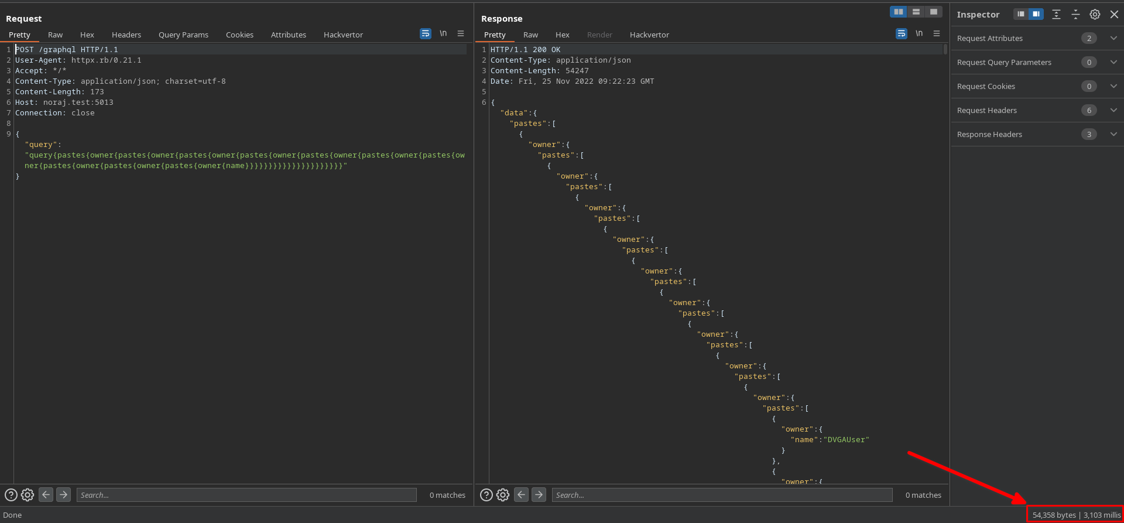Expand Request Cookies section
Viewport: 1124px width, 523px height.
[x=1113, y=86]
